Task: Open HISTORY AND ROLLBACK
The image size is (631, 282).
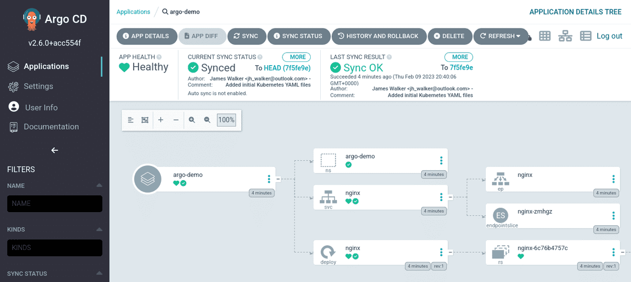Action: (379, 36)
